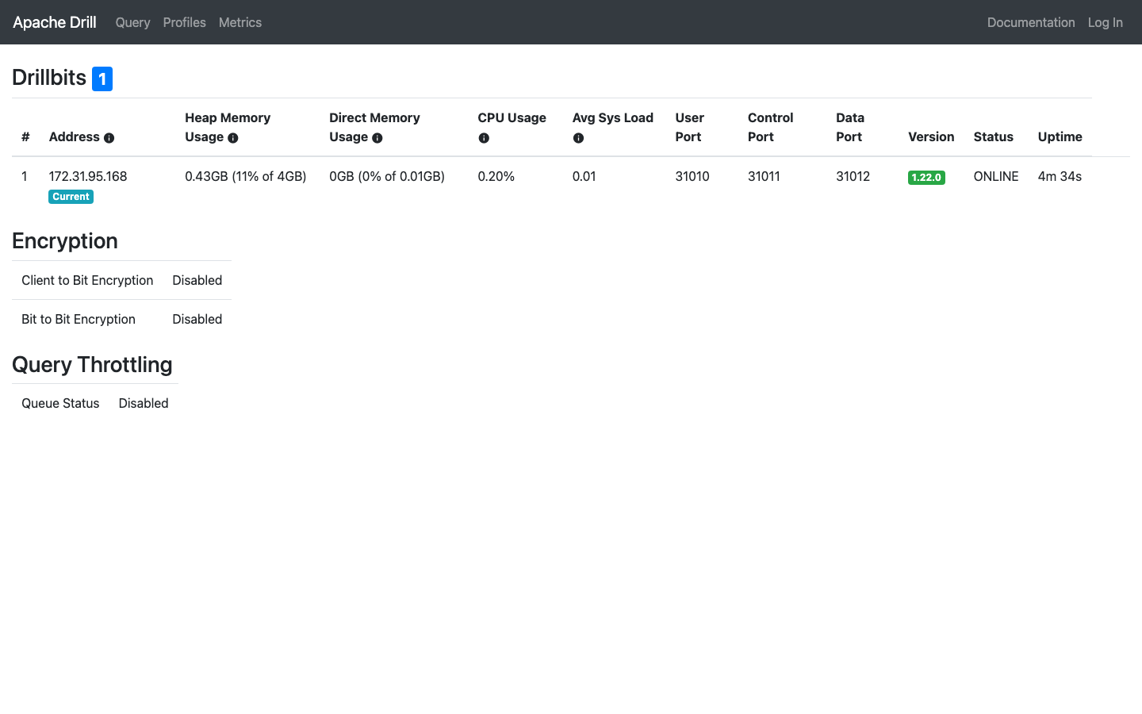
Task: Click Disabled value beside Bit to Bit Encryption
Action: point(197,319)
